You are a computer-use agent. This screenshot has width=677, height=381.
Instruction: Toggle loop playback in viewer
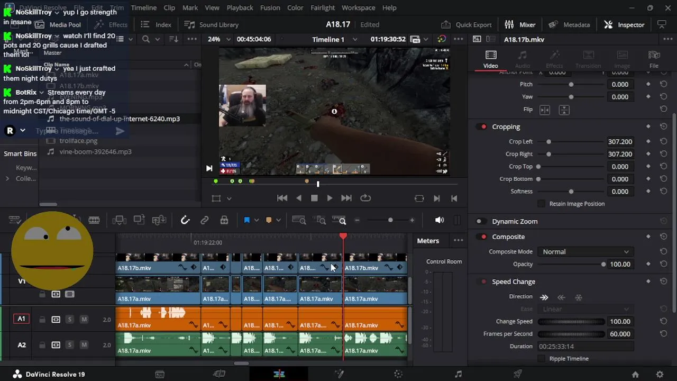click(365, 198)
